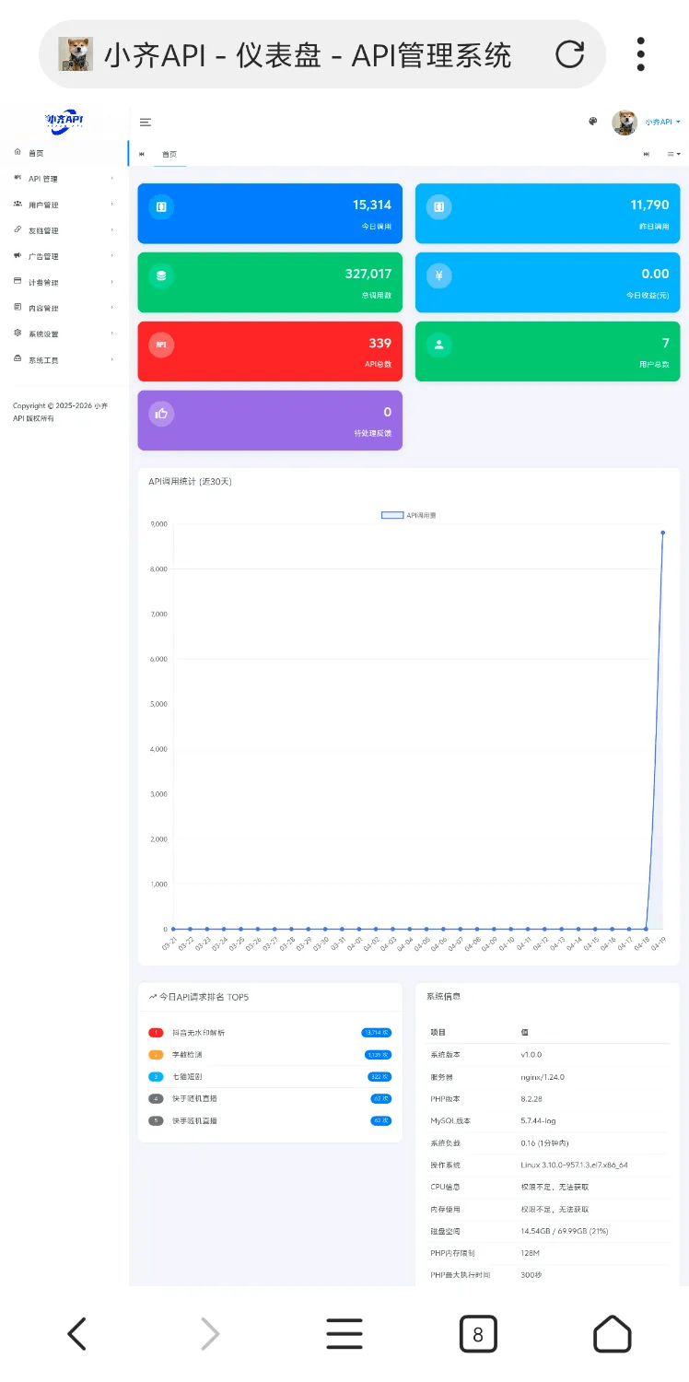Screen dimensions: 689x1382
Task: Open the browser tab switcher showing 8
Action: click(477, 1334)
